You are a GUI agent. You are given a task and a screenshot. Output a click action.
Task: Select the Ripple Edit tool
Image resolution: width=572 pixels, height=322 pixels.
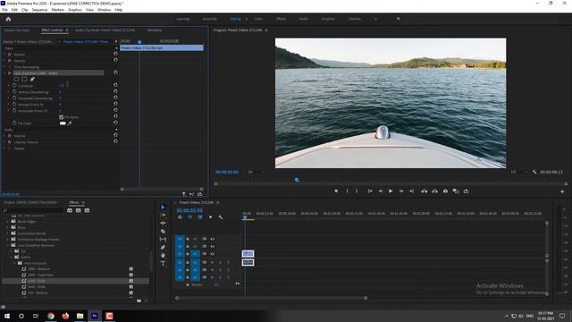point(163,223)
